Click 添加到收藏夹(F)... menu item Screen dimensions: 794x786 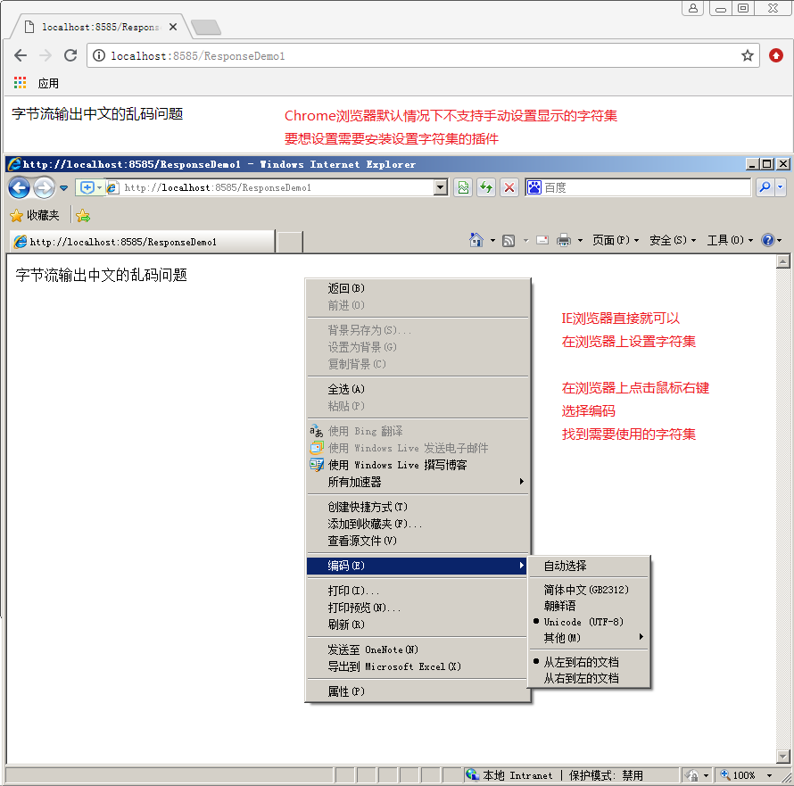[x=418, y=524]
